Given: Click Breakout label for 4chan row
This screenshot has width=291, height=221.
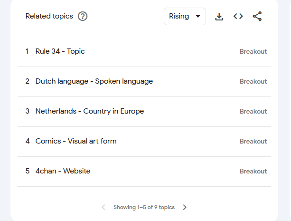Looking at the screenshot, I should click(253, 172).
